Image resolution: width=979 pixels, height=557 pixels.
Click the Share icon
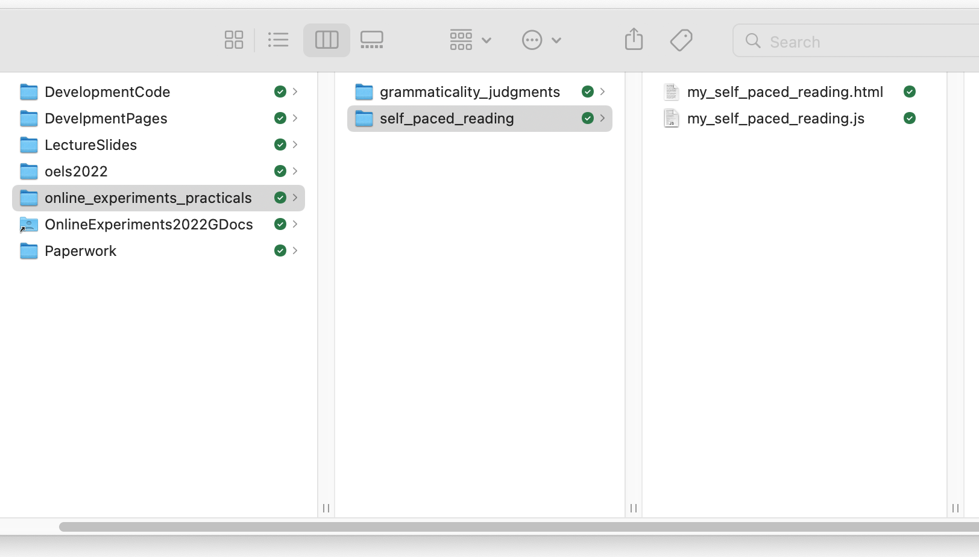[634, 40]
